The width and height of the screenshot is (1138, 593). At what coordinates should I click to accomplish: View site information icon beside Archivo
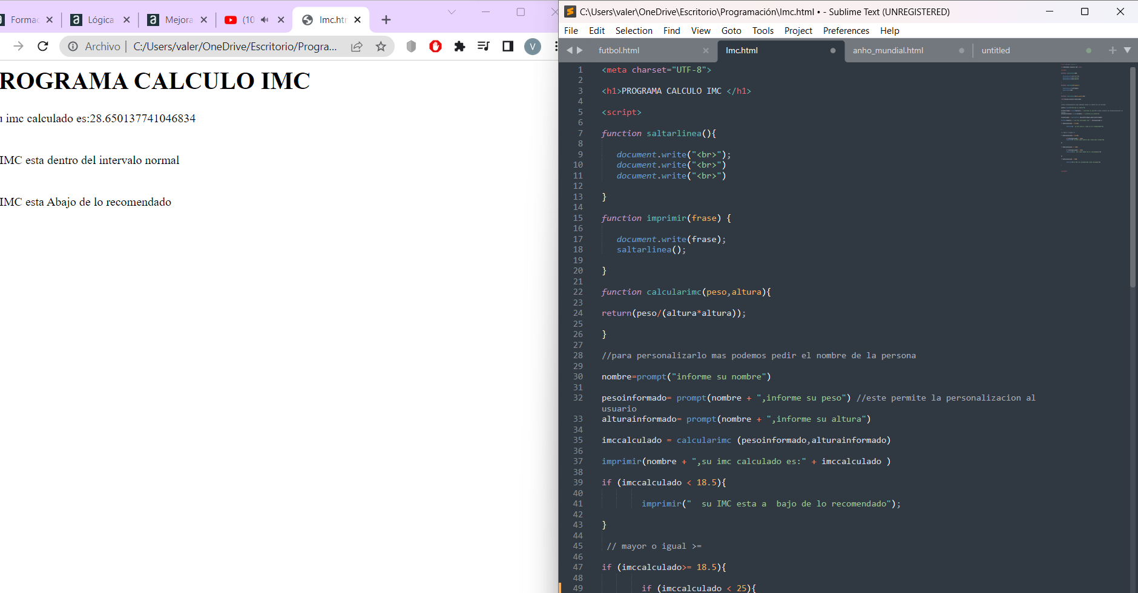(73, 46)
